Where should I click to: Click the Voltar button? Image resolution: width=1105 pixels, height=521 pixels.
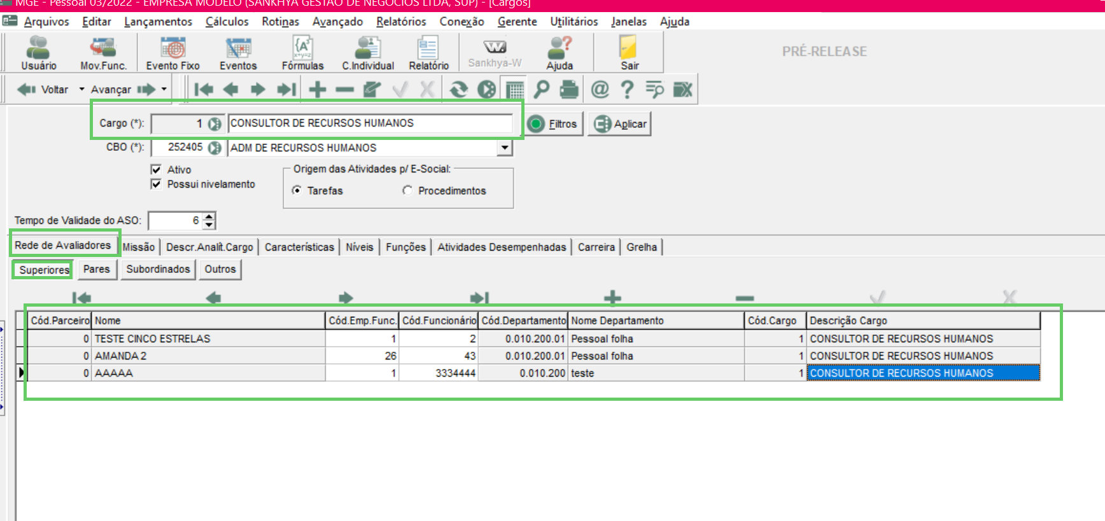click(x=43, y=90)
